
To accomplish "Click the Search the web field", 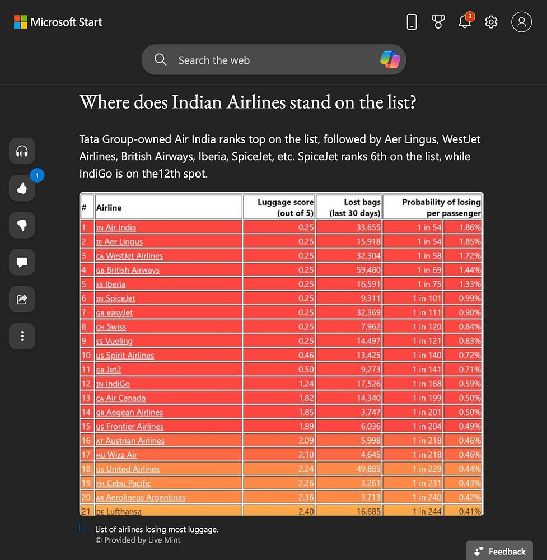I will pos(273,60).
